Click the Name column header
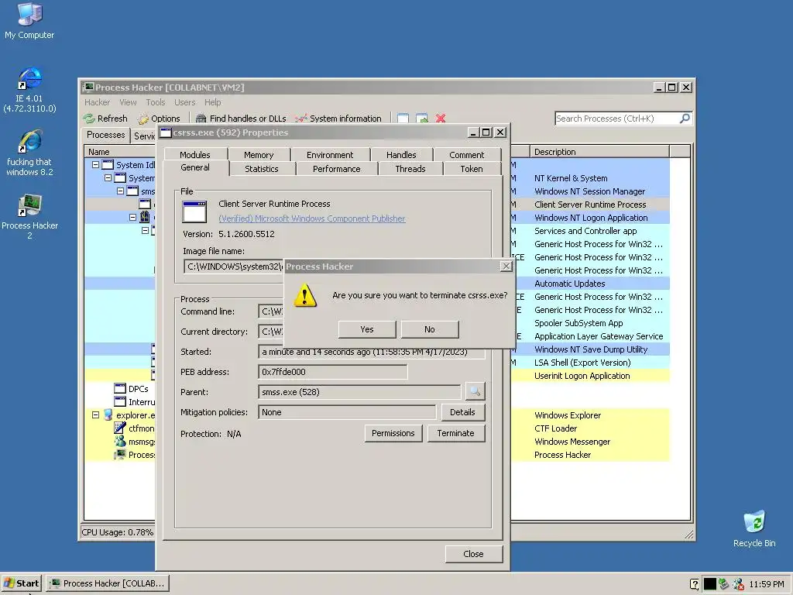The height and width of the screenshot is (595, 793). point(119,152)
